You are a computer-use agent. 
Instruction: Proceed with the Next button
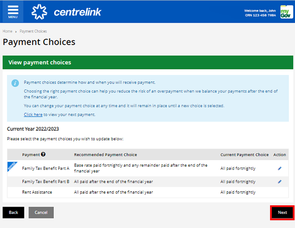pyautogui.click(x=282, y=213)
